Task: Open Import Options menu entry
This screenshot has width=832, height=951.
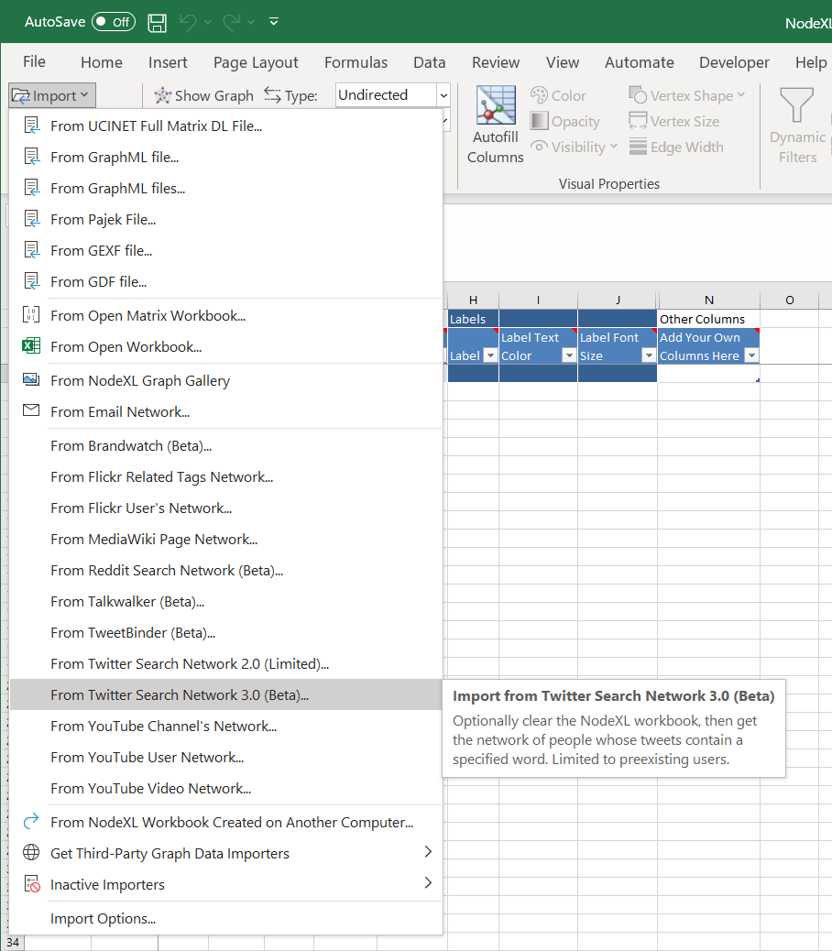Action: pyautogui.click(x=103, y=918)
